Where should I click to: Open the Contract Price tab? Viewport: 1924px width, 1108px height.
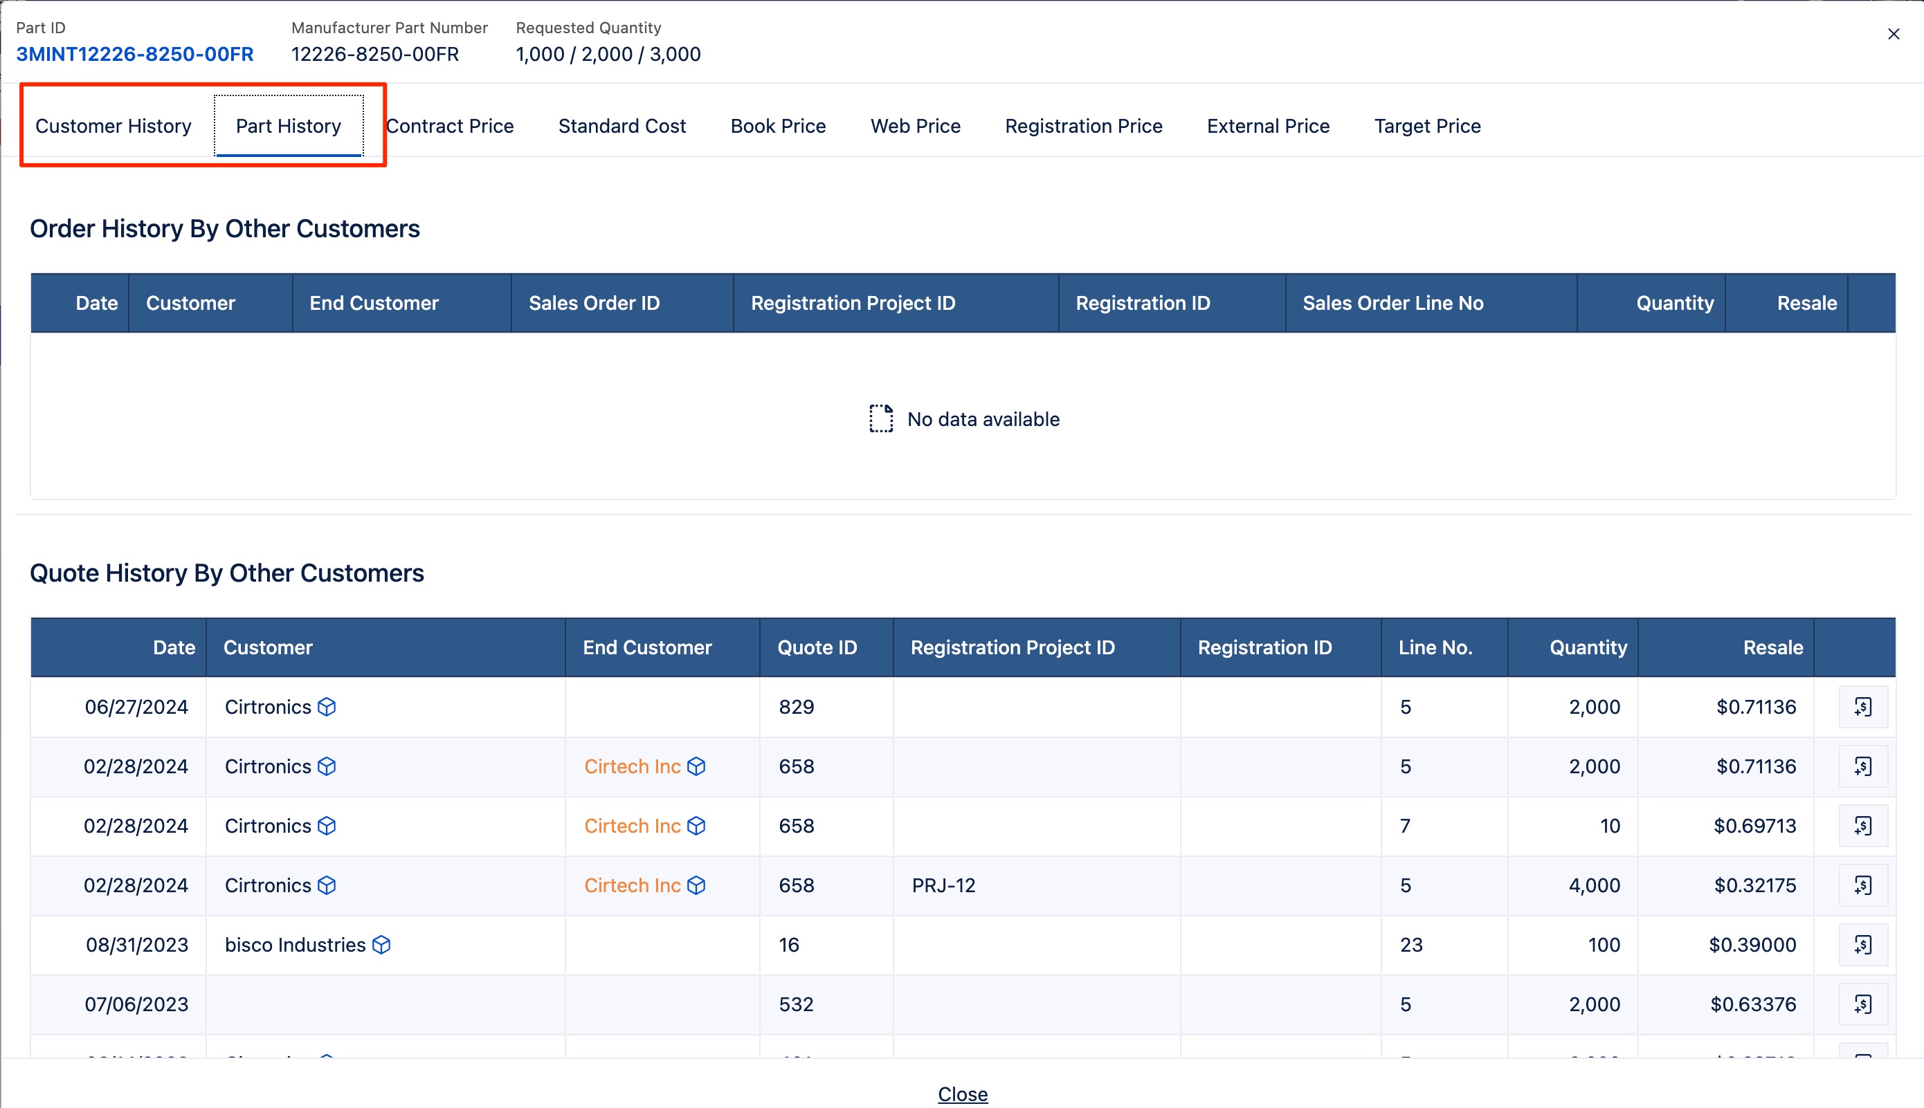tap(450, 126)
